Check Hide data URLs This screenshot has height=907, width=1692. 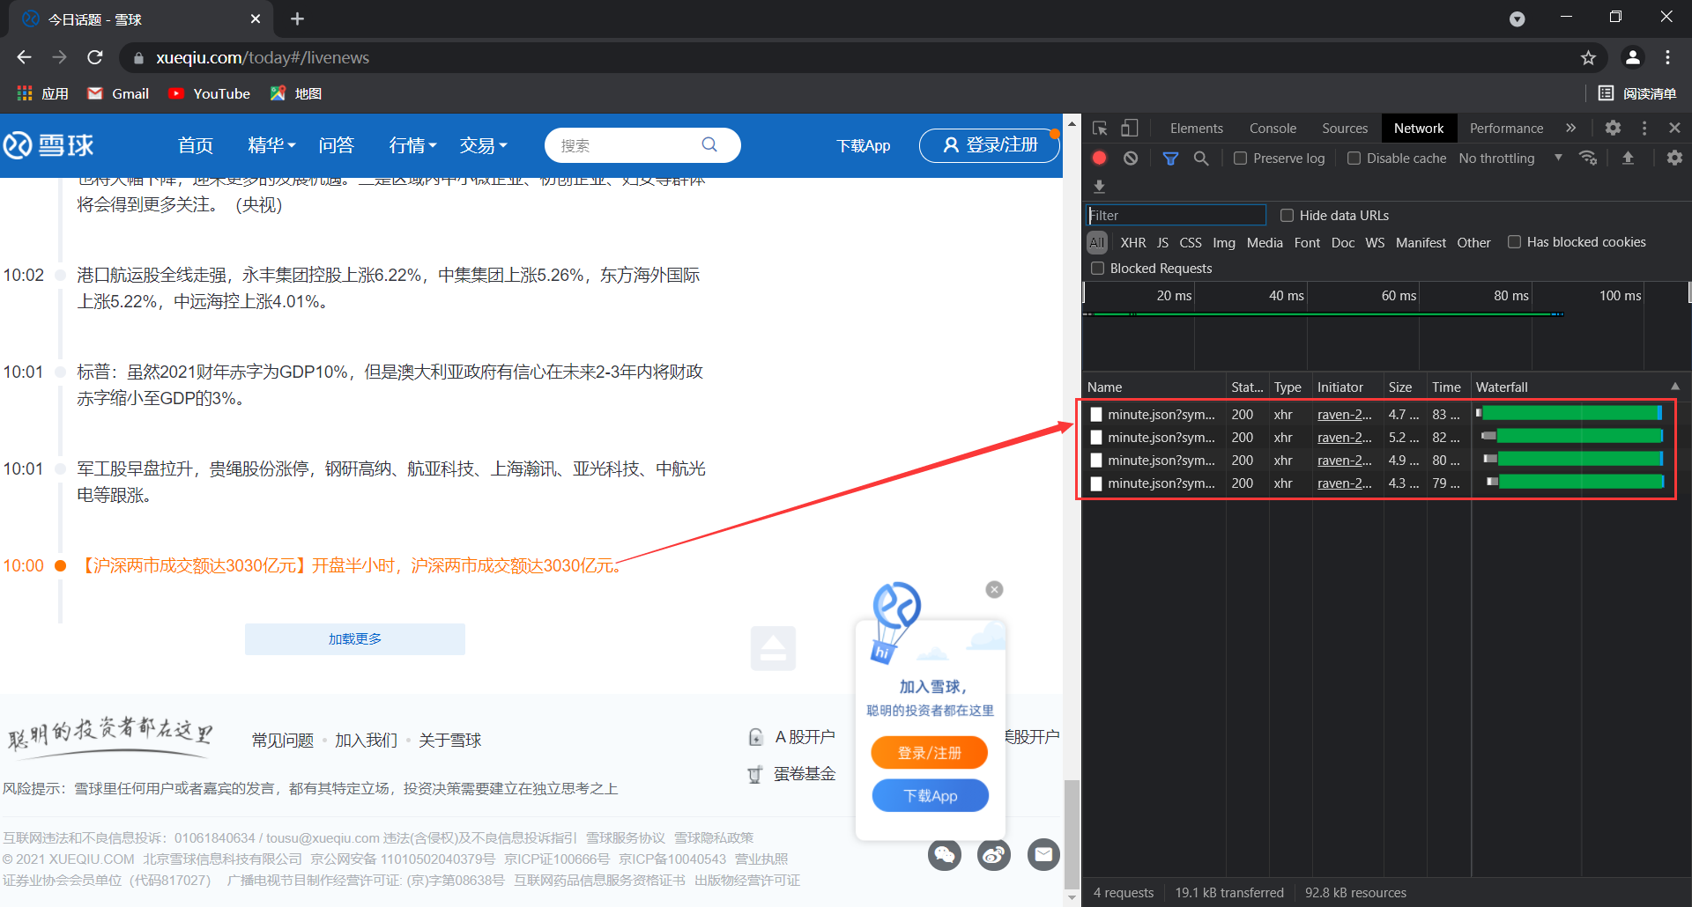(x=1287, y=215)
